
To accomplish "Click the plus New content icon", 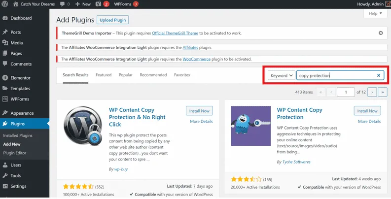I will [77, 4].
